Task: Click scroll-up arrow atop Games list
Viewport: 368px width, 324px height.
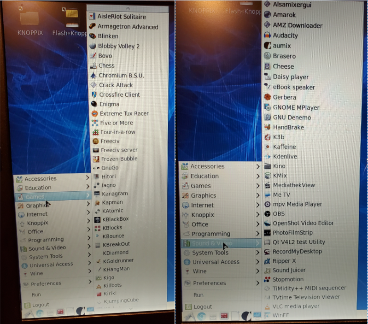Action: [128, 8]
